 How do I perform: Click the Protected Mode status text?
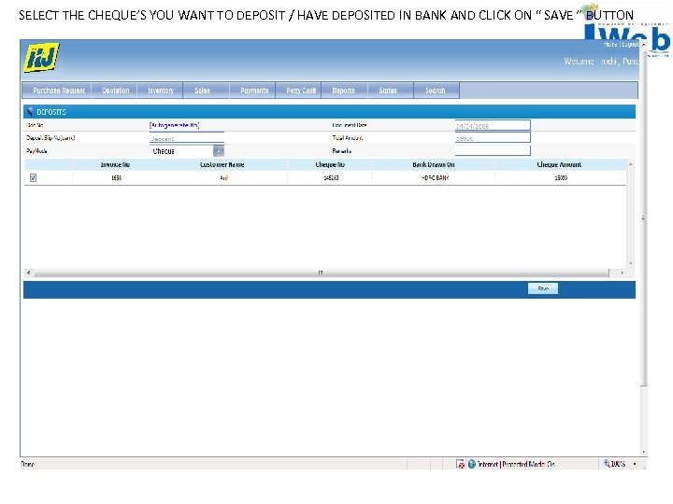528,464
